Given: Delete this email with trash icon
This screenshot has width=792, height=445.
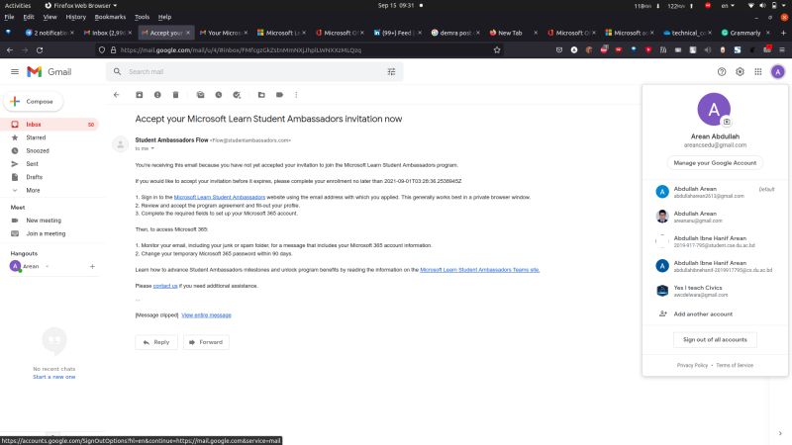Looking at the screenshot, I should click(x=176, y=95).
